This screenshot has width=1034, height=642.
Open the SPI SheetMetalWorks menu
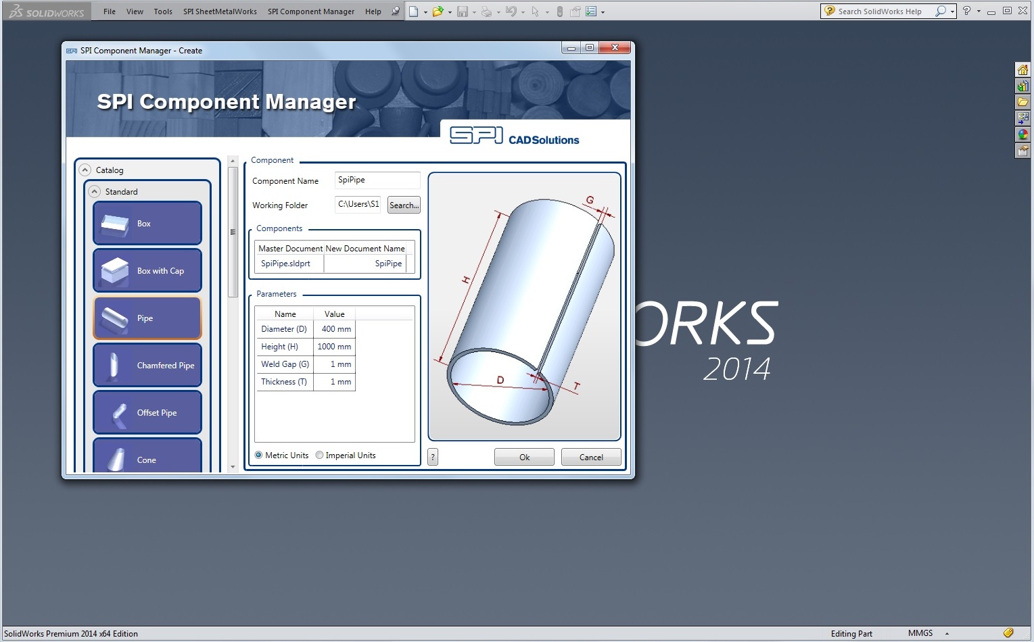coord(220,11)
